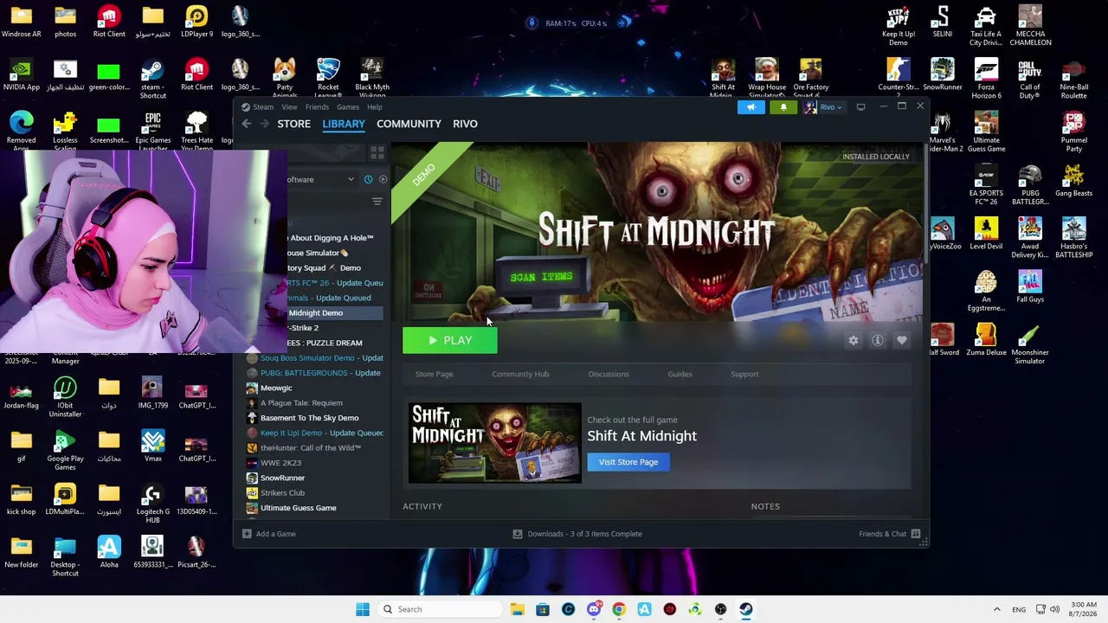Viewport: 1108px width, 623px height.
Task: Select Souq Boss Simulator Demo entry
Action: tap(315, 358)
